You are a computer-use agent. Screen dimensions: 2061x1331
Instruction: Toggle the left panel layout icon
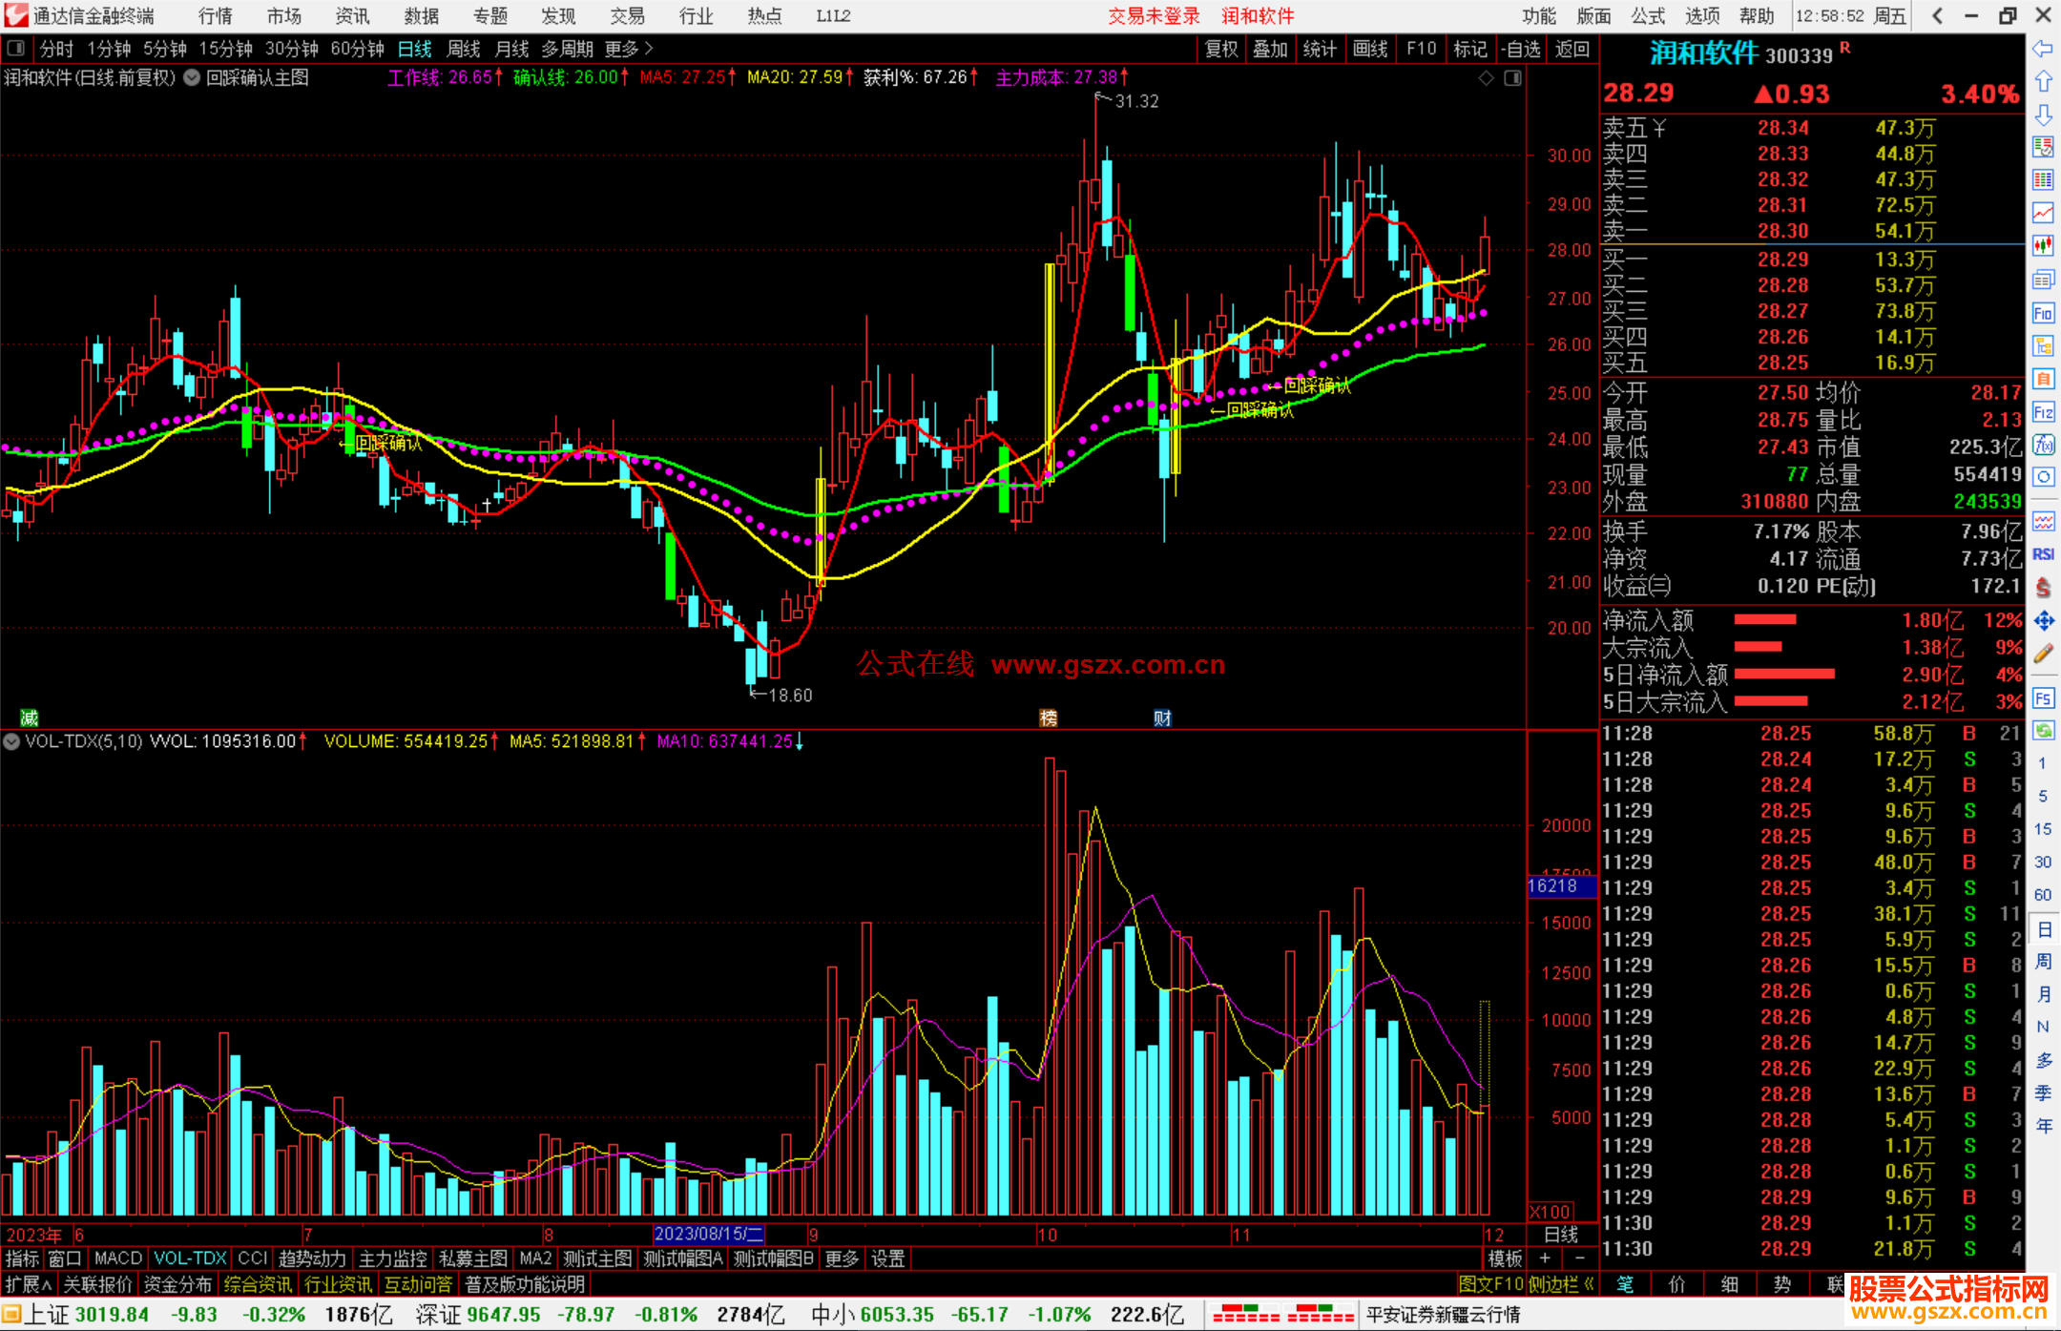16,48
